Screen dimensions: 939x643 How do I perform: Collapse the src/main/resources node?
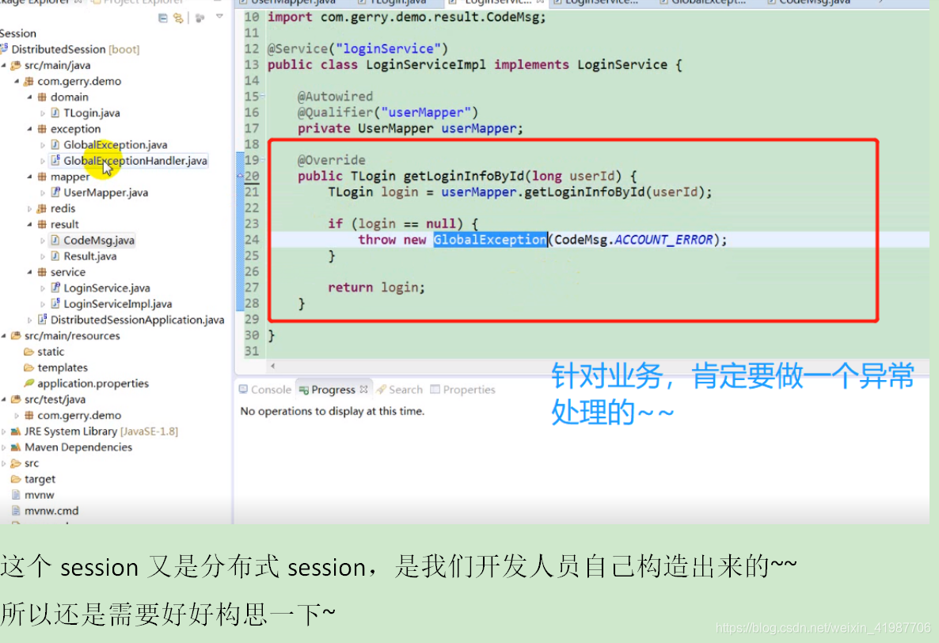click(x=4, y=336)
